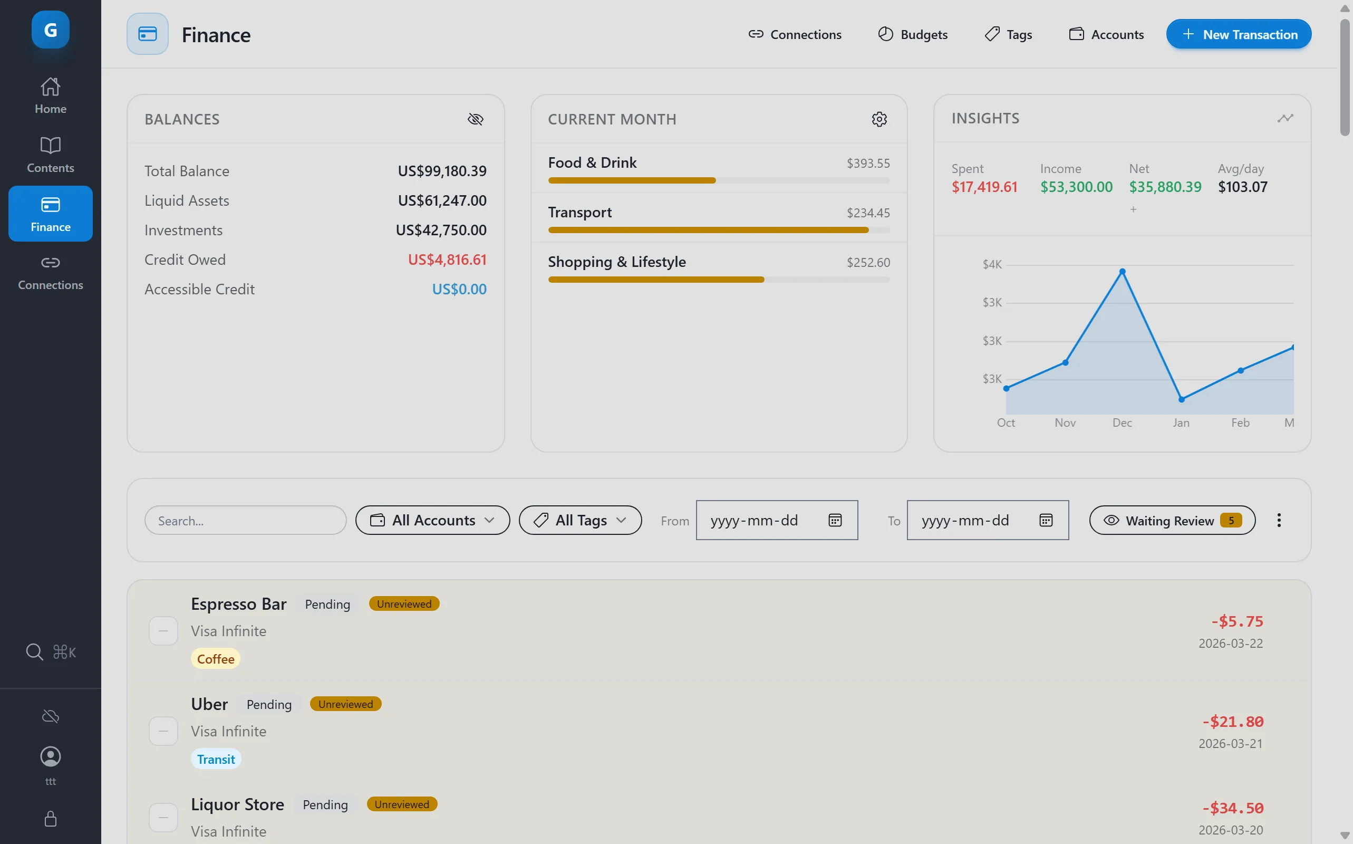This screenshot has width=1353, height=844.
Task: Select the checkbox for the Espresso Bar transaction
Action: (x=163, y=631)
